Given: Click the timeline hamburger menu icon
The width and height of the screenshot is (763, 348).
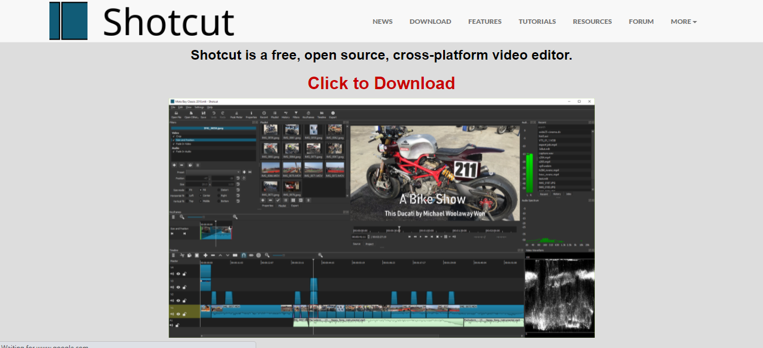Looking at the screenshot, I should click(173, 255).
